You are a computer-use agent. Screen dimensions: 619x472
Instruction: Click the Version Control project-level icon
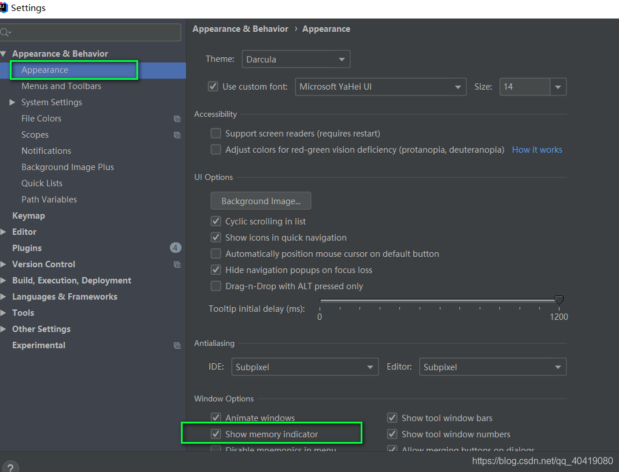coord(177,264)
